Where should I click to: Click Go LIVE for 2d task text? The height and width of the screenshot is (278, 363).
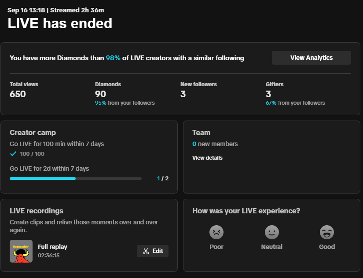click(49, 168)
